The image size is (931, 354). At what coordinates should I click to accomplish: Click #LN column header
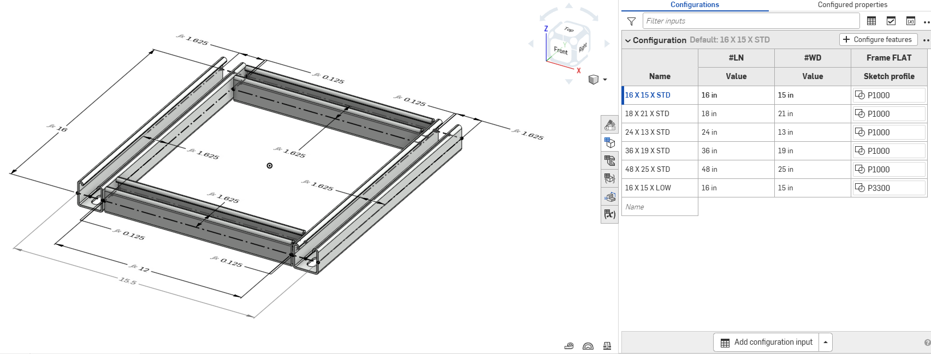click(736, 58)
